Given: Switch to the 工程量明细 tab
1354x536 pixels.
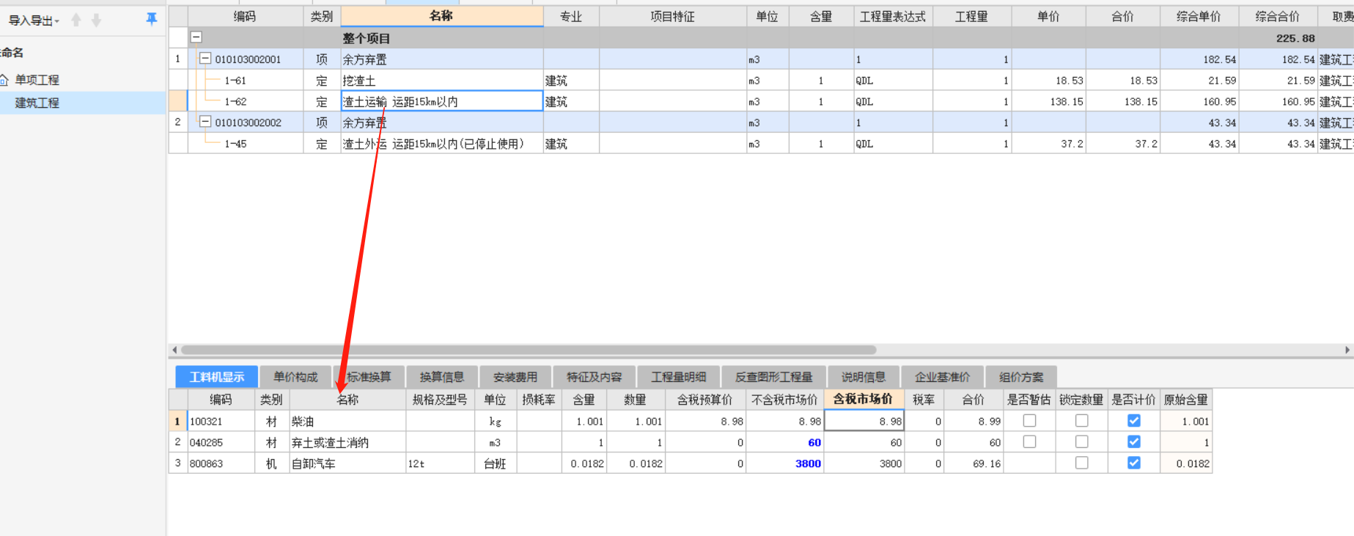Looking at the screenshot, I should 679,377.
